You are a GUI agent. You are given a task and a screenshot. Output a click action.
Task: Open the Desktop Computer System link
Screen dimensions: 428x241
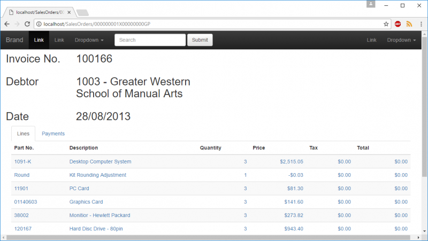tap(100, 161)
